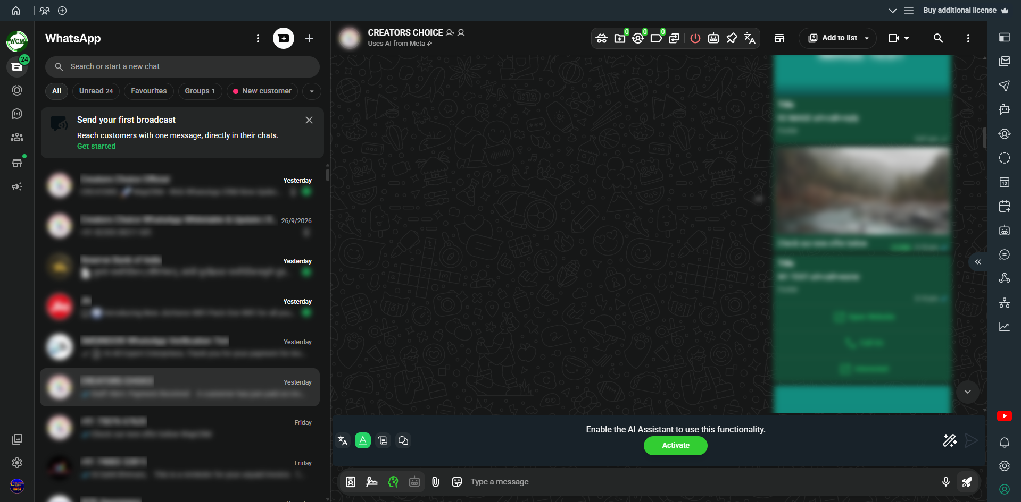
Task: Pin this chat using the pin icon
Action: 732,38
